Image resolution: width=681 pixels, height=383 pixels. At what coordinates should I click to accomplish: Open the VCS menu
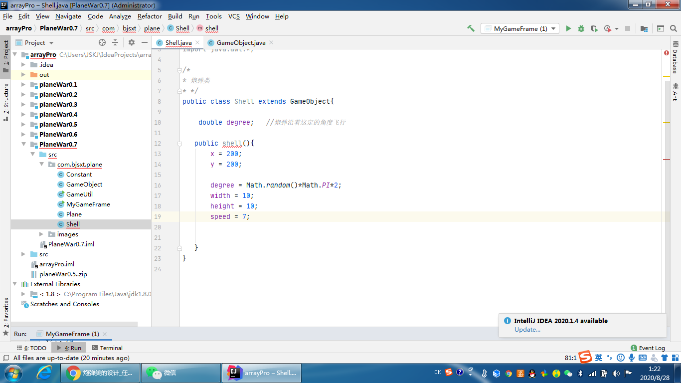(234, 16)
